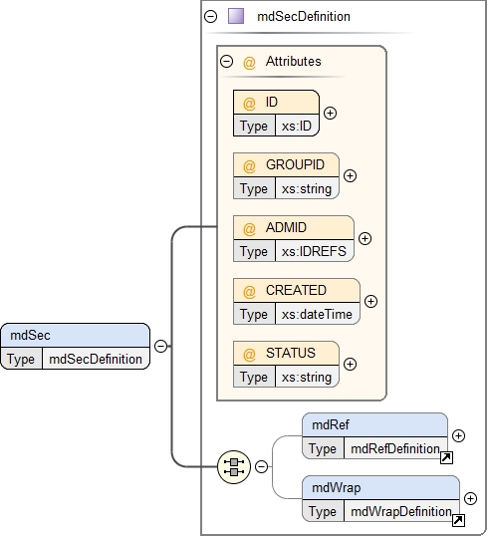Expand the ADMID attribute details
The height and width of the screenshot is (537, 488).
pos(366,238)
